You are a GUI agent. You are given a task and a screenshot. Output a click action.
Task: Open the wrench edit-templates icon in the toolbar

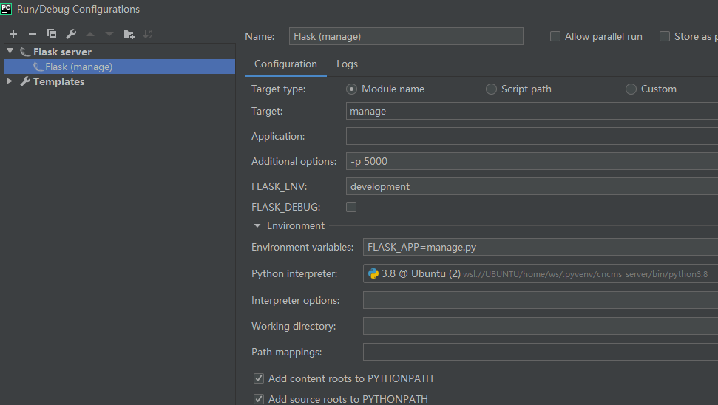coord(71,34)
